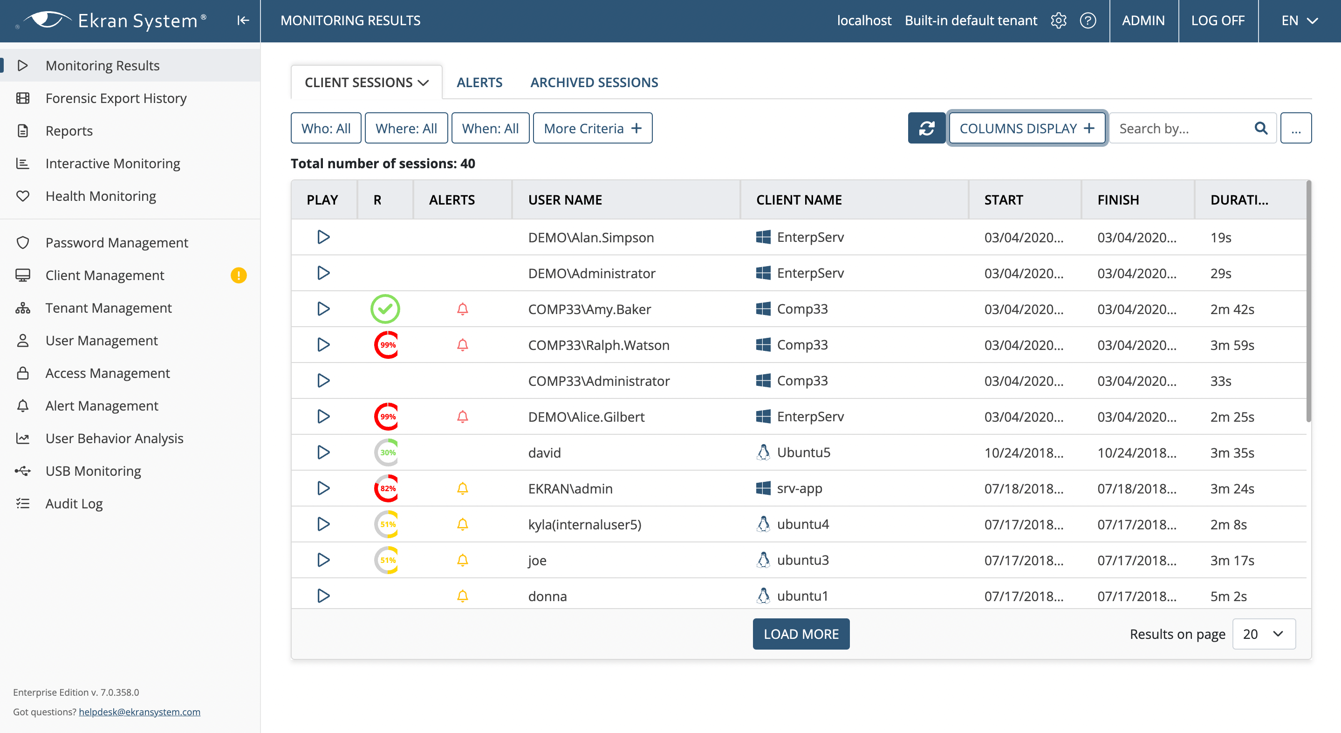Click the Client Management warning badge

(x=239, y=275)
